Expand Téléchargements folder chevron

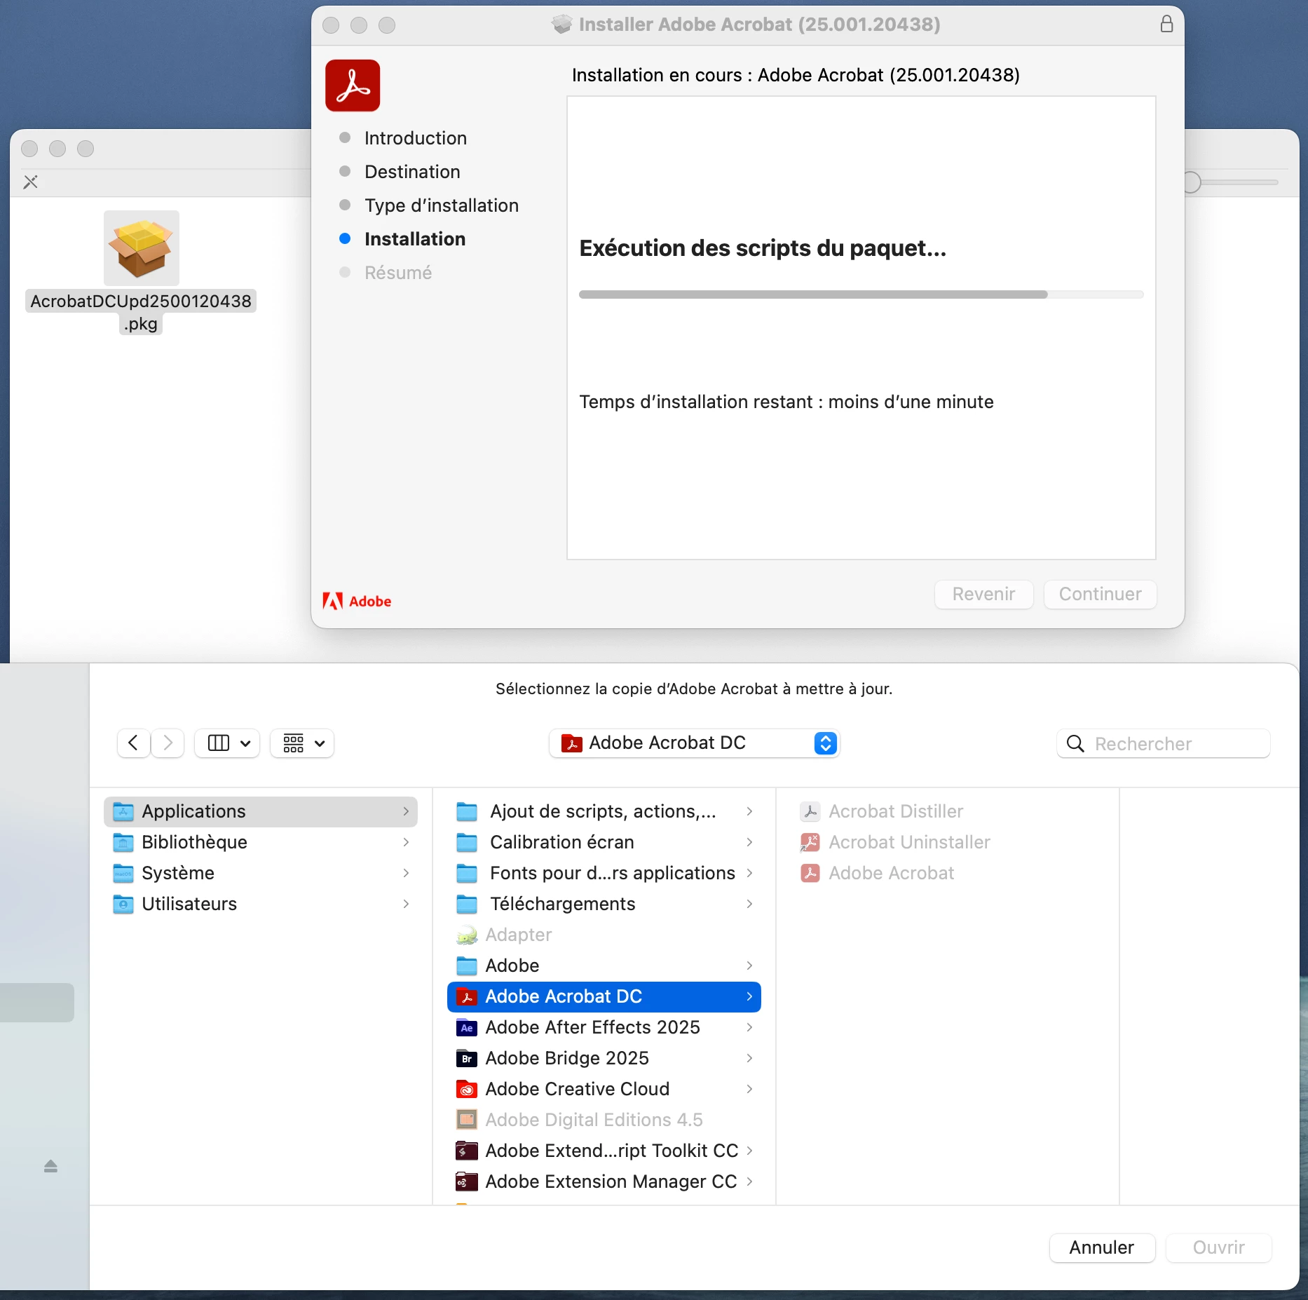click(x=749, y=904)
